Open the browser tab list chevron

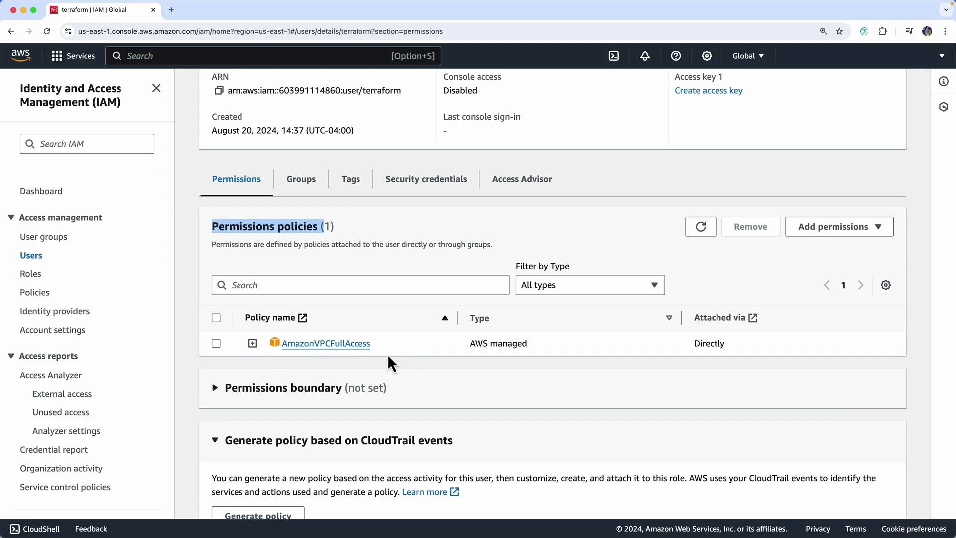click(946, 10)
